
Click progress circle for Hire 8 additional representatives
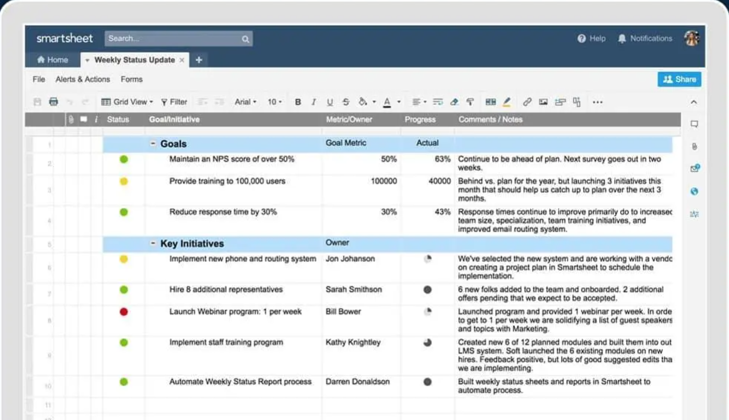[x=428, y=290]
